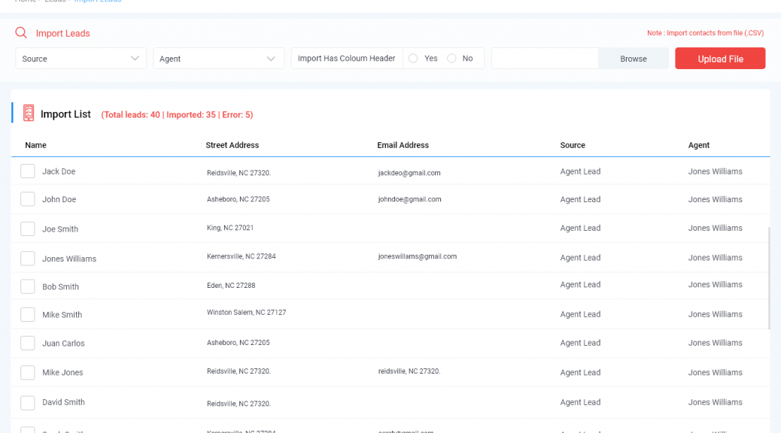
Task: Click the address Kernersville, NC 27284
Action: (x=241, y=256)
